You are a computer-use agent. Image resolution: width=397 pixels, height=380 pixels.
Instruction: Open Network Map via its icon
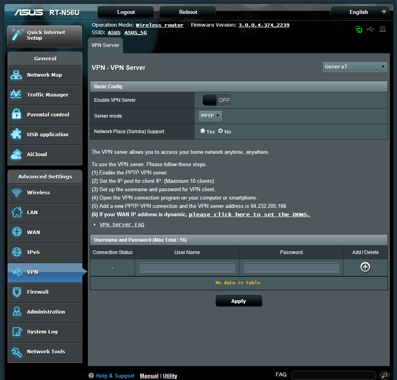tap(16, 75)
